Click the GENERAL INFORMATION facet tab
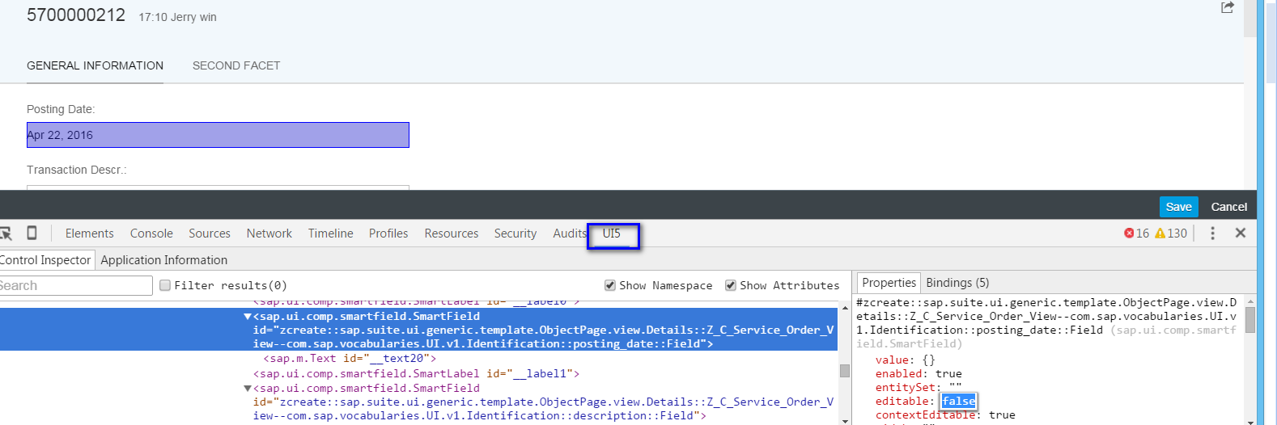Viewport: 1277px width, 425px height. click(x=95, y=65)
